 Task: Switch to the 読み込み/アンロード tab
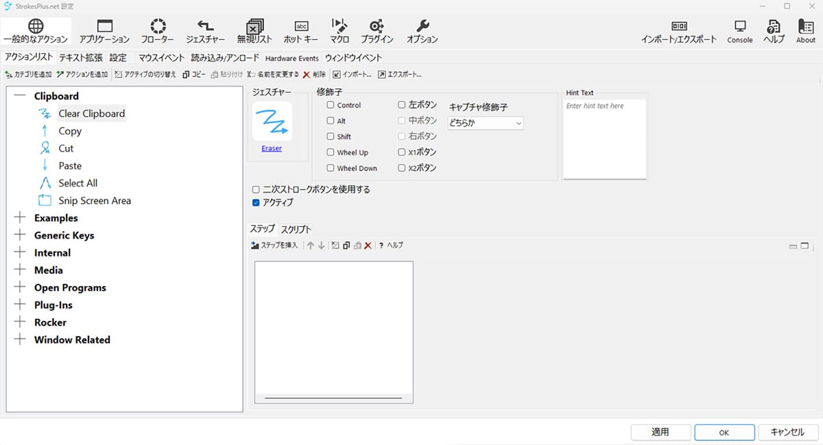(225, 58)
